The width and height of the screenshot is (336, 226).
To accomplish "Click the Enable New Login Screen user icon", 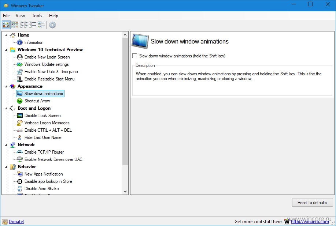I will 20,57.
